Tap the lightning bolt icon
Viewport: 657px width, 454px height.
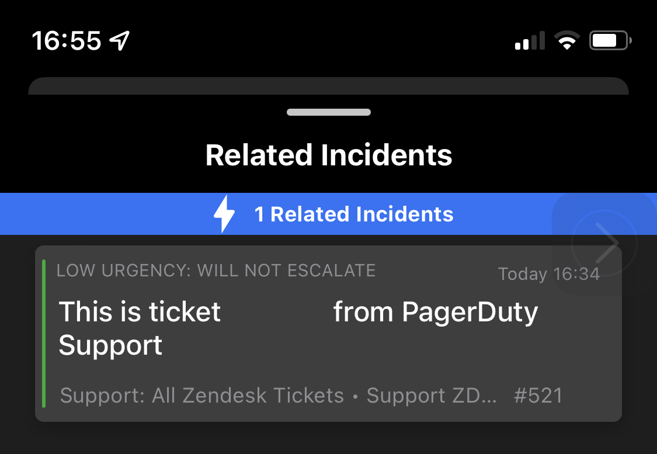point(224,214)
